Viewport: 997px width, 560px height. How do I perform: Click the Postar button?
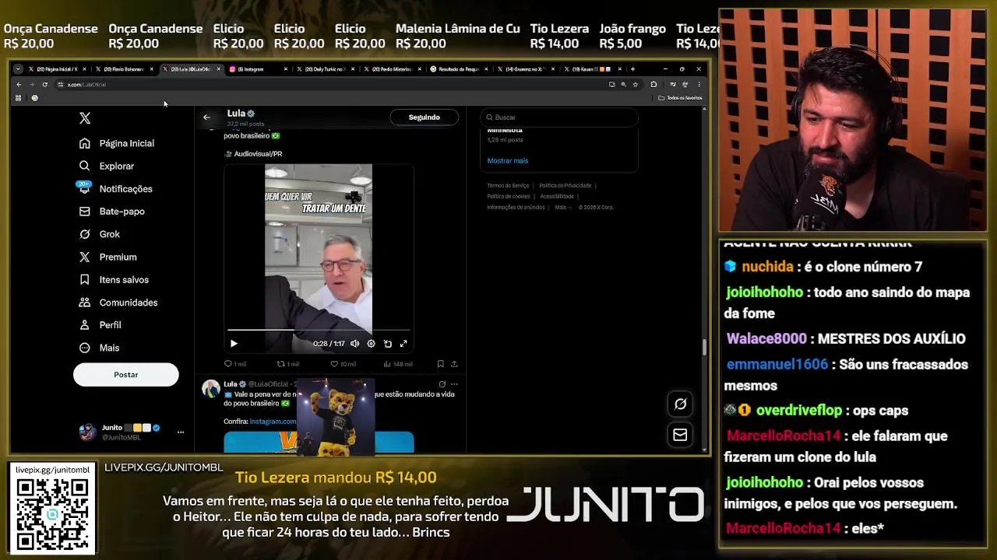125,375
